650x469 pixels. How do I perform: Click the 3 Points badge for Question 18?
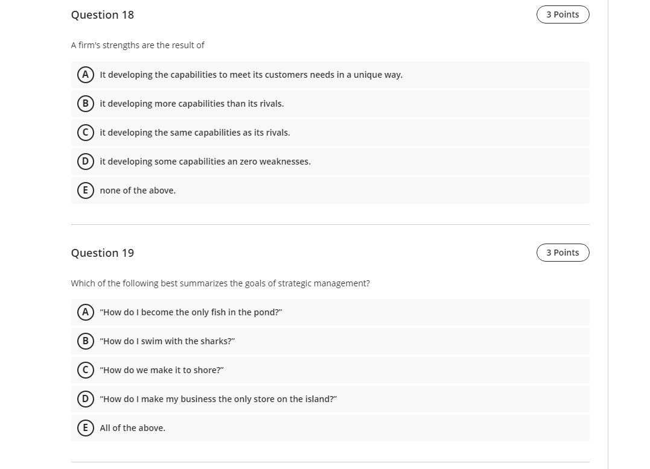pos(562,14)
